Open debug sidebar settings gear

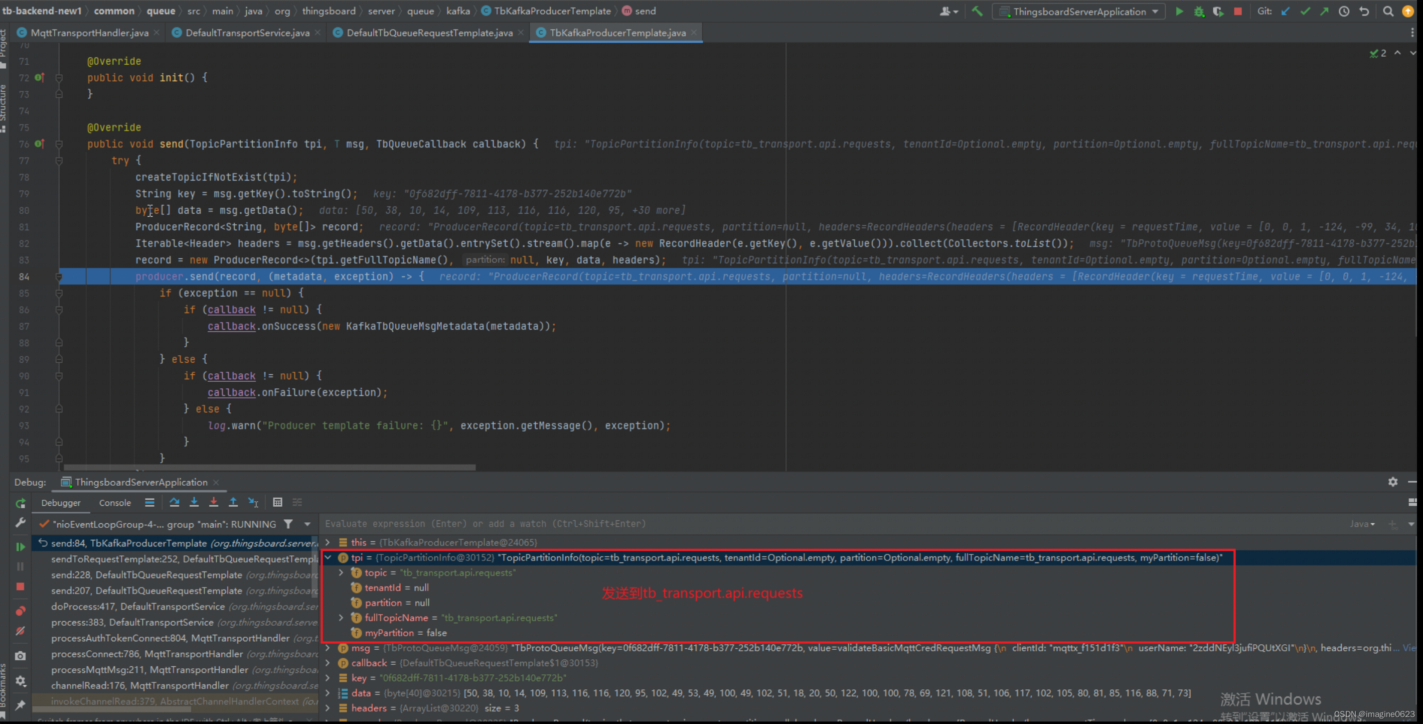(21, 681)
